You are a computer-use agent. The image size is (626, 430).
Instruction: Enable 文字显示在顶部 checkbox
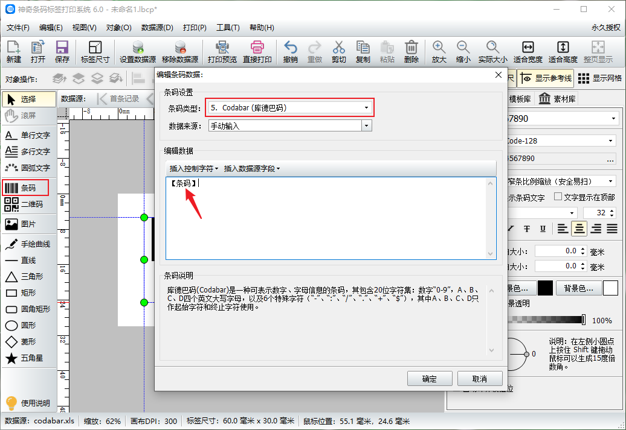click(x=558, y=197)
